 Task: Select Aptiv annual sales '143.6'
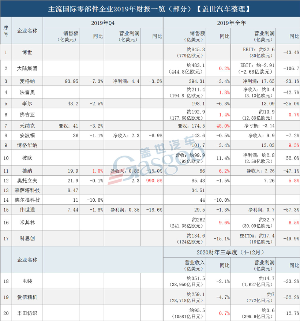(198, 136)
